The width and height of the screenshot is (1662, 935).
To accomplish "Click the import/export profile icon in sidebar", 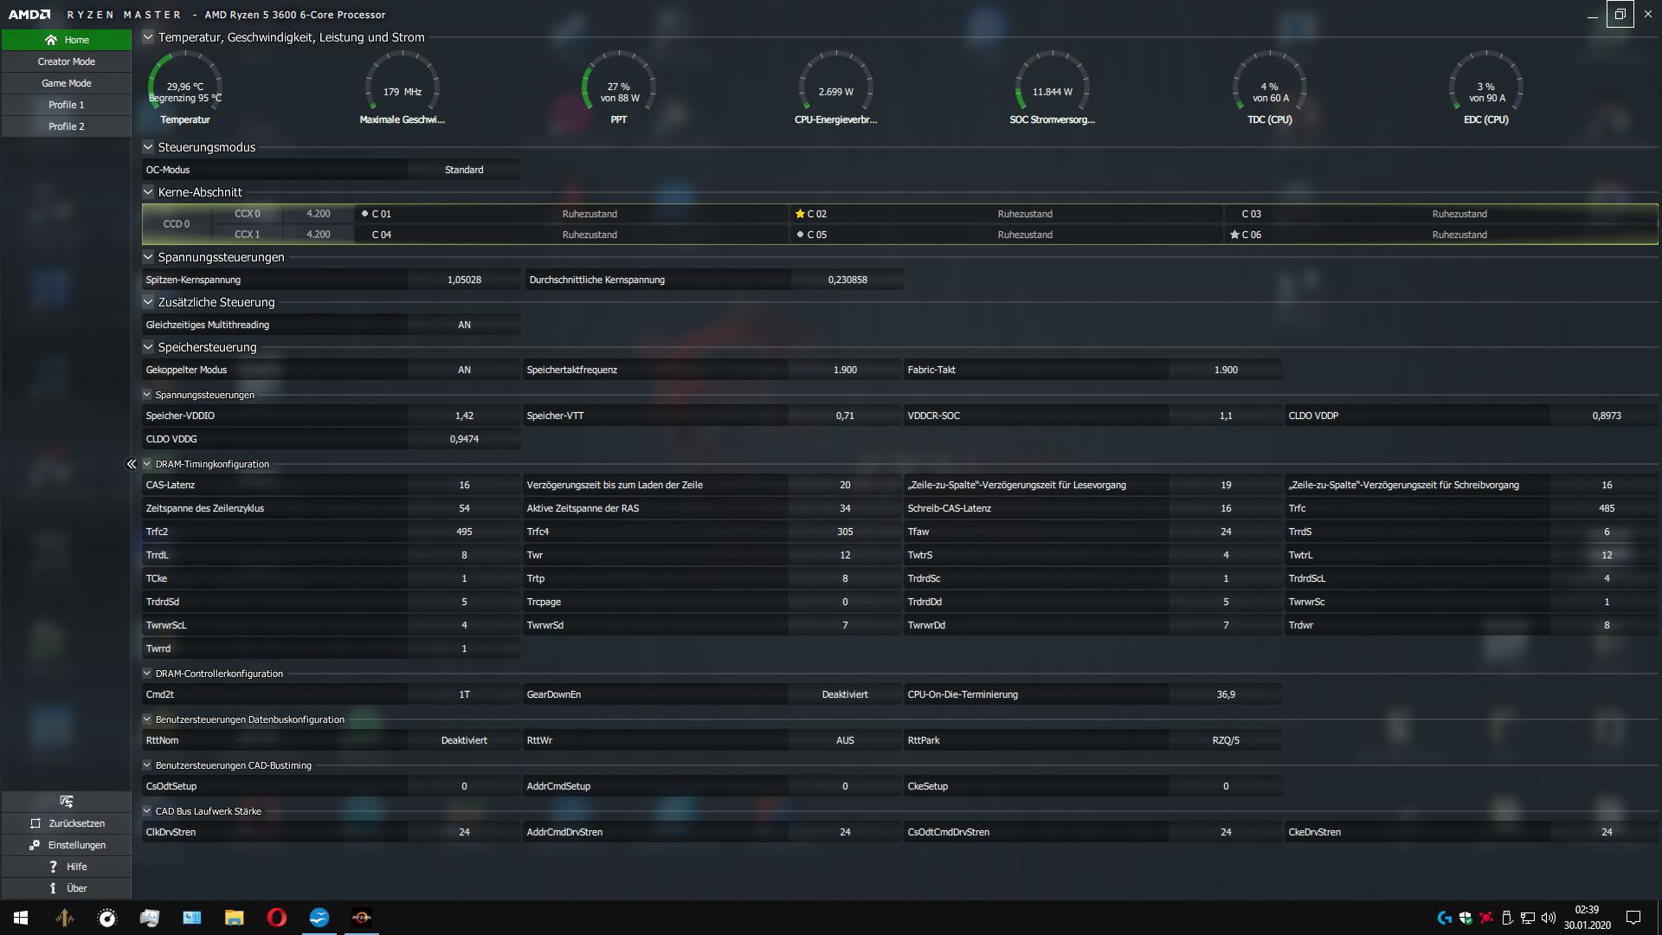I will (67, 802).
